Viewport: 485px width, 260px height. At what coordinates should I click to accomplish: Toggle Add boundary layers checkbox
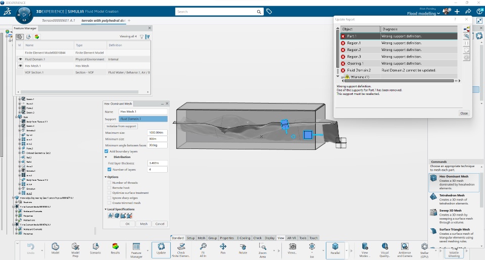[107, 151]
